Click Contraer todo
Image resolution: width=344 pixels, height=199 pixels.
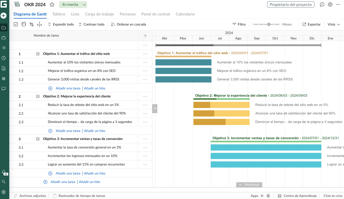coord(92,24)
